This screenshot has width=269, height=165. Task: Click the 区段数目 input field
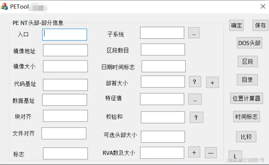[163, 50]
